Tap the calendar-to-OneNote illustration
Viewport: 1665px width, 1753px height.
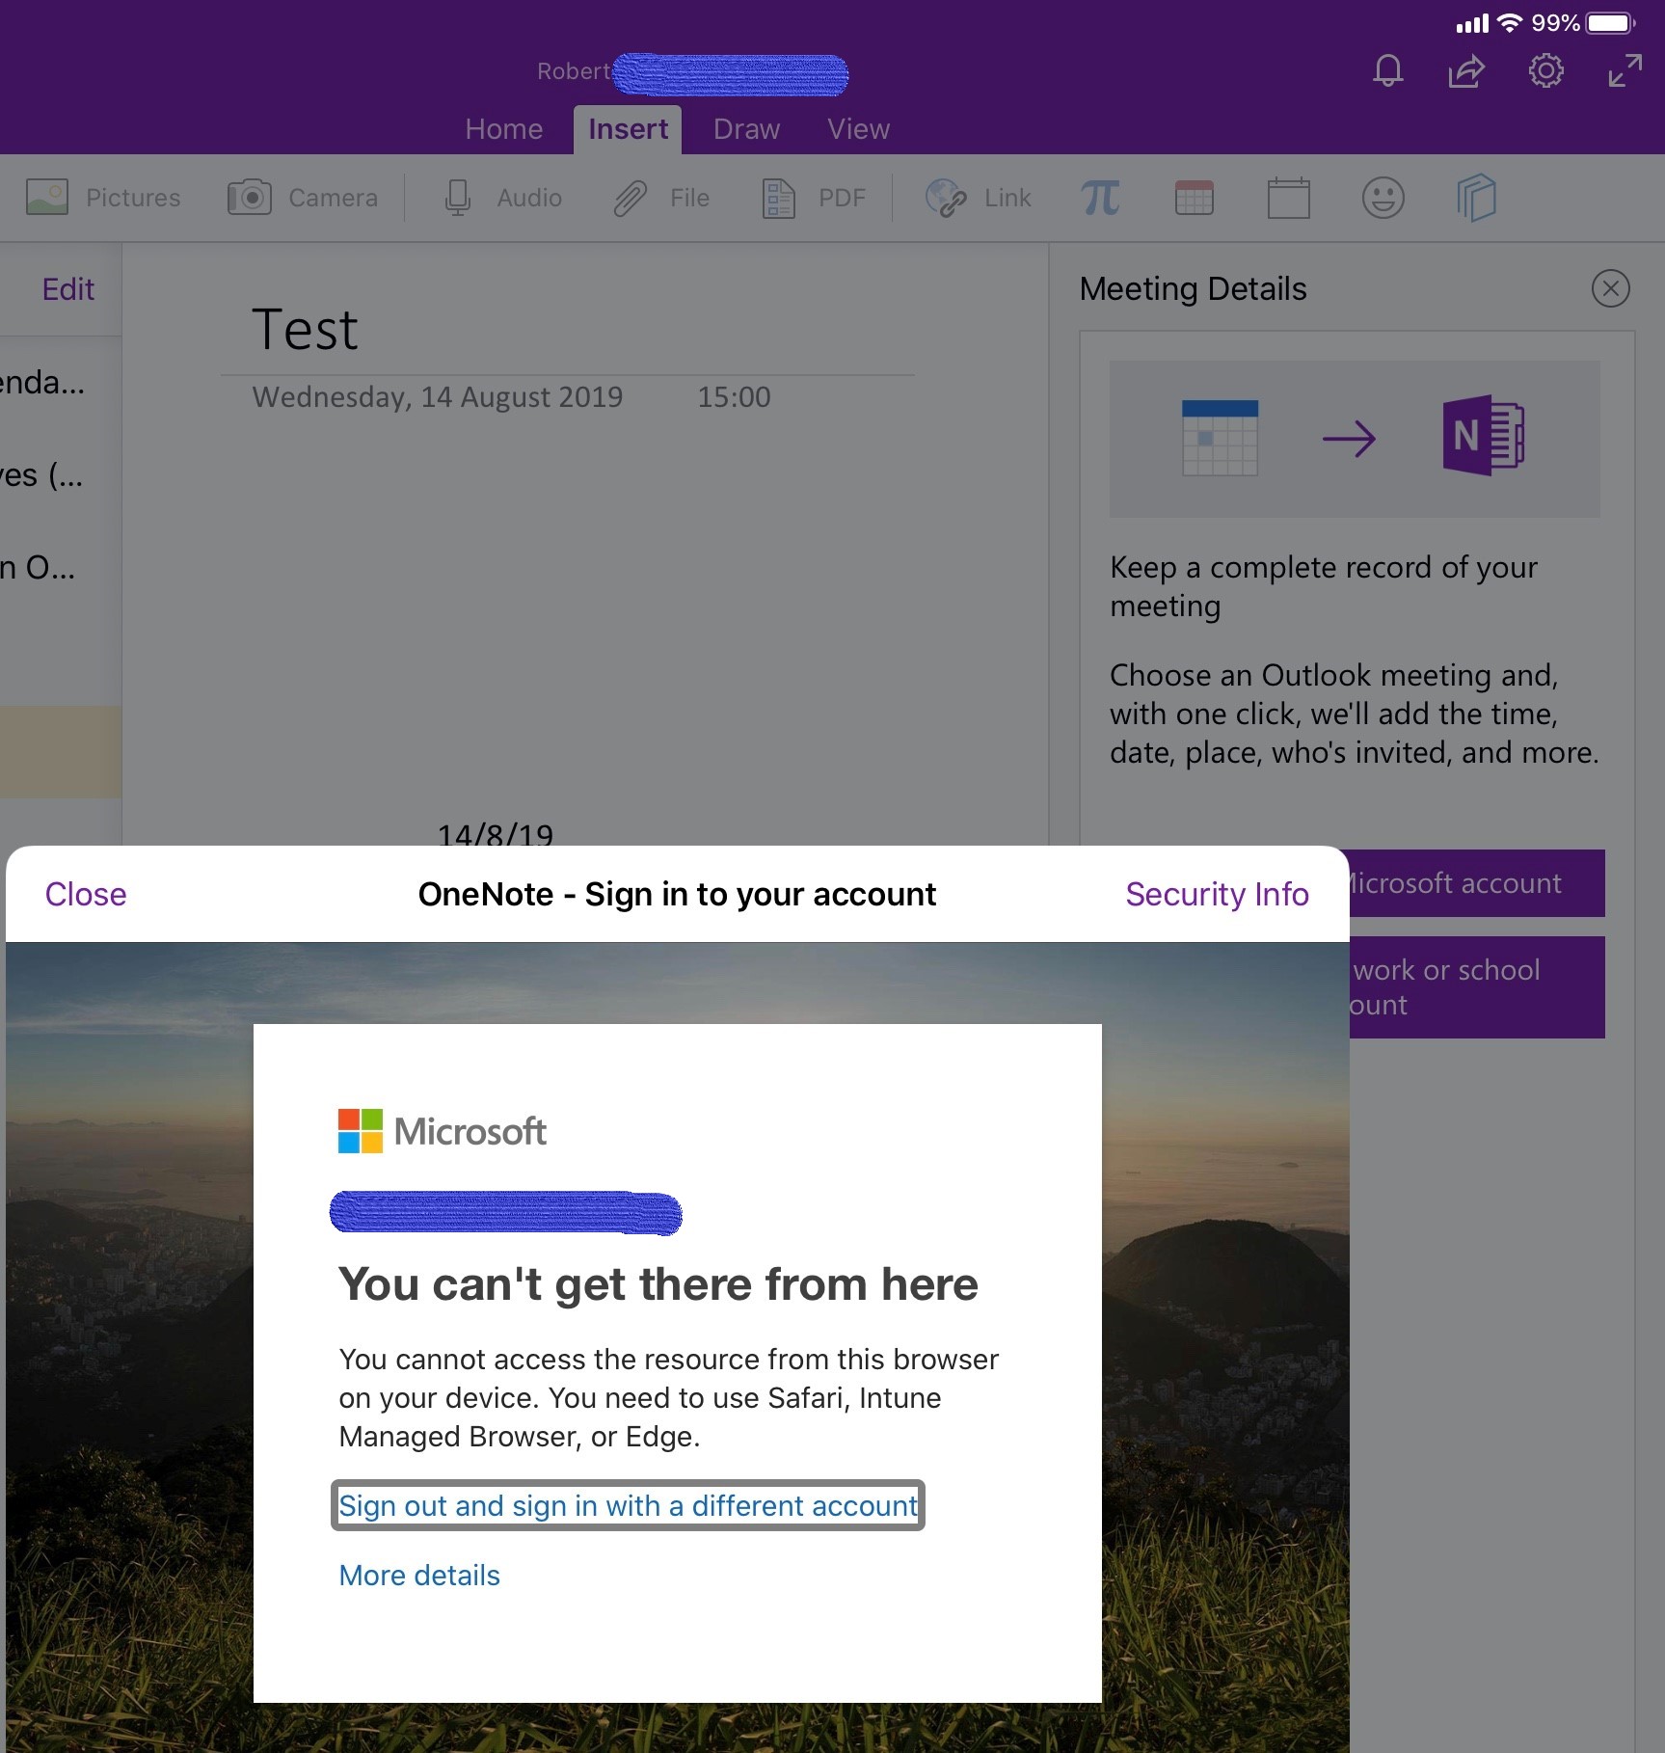tap(1355, 439)
